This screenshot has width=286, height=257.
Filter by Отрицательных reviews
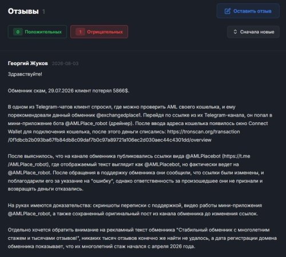click(99, 32)
